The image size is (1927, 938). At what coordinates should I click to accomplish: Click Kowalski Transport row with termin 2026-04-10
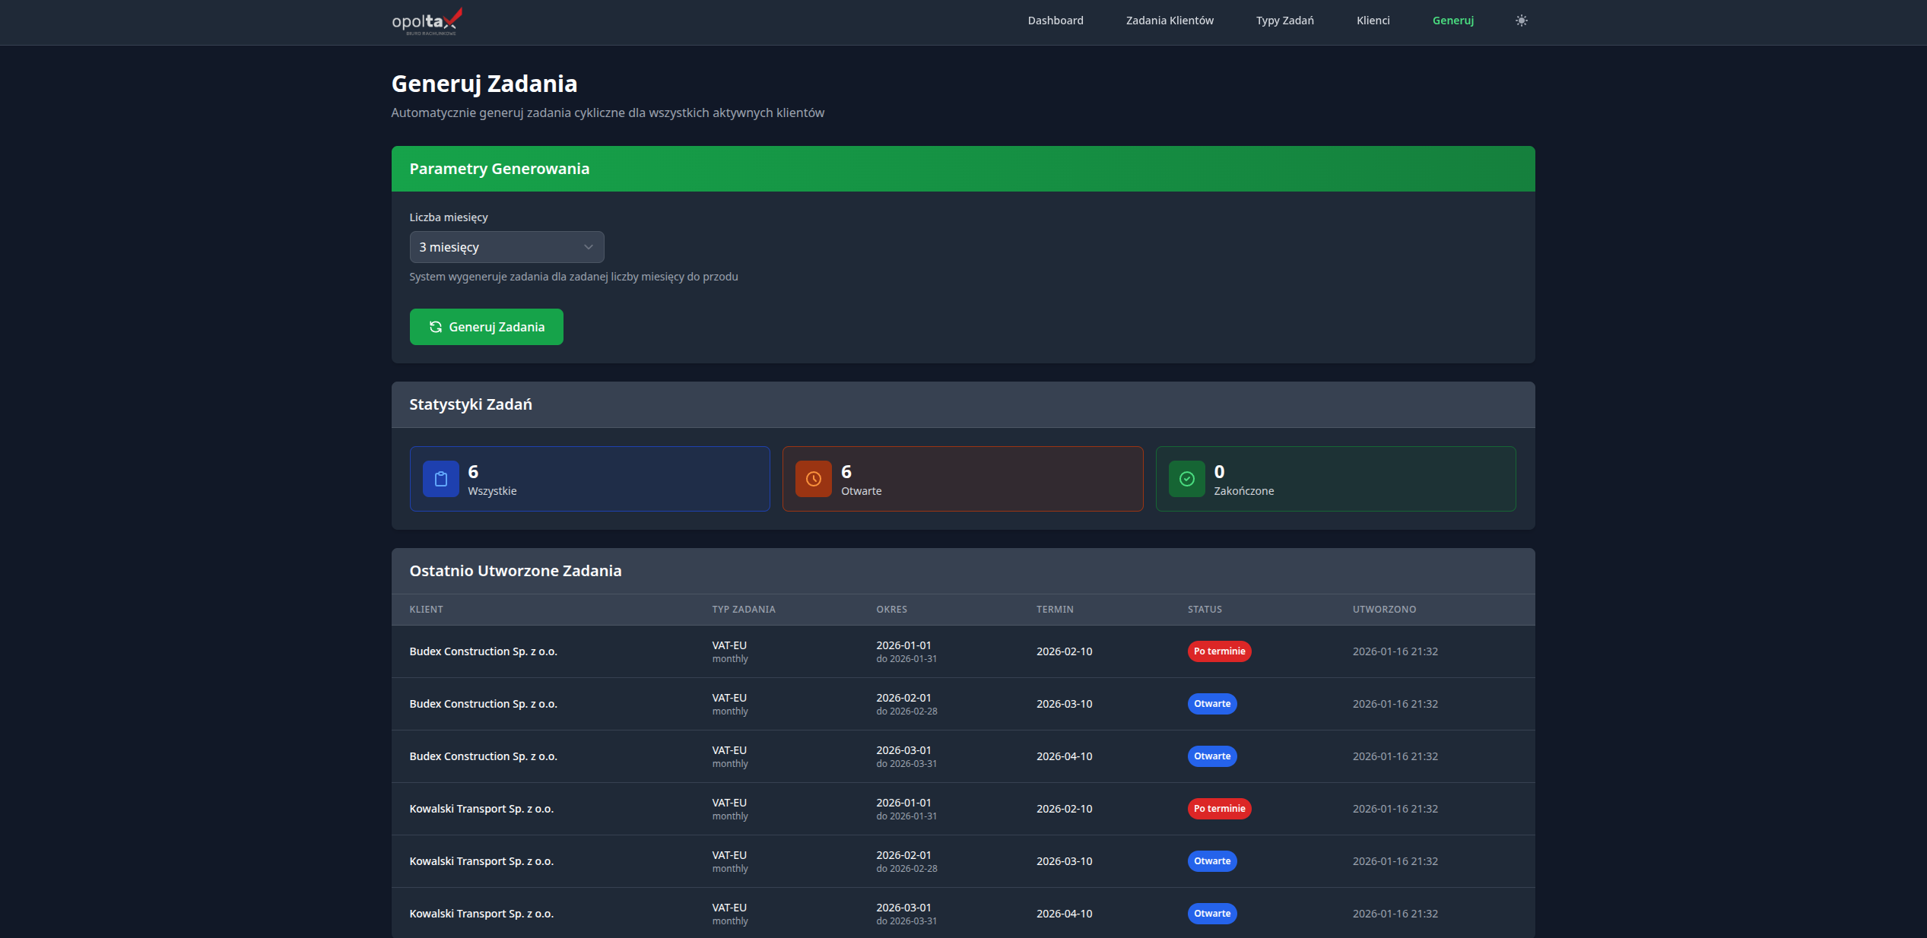(x=481, y=914)
